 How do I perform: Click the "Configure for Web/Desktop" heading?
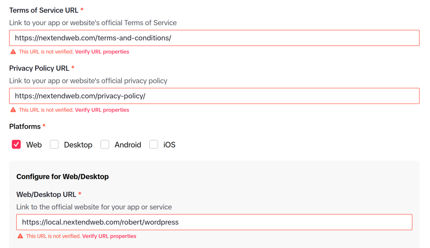click(63, 177)
